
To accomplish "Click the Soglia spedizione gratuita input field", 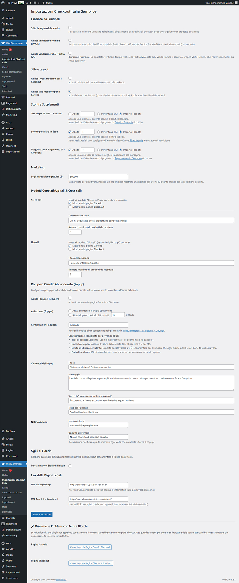I will click(x=98, y=177).
